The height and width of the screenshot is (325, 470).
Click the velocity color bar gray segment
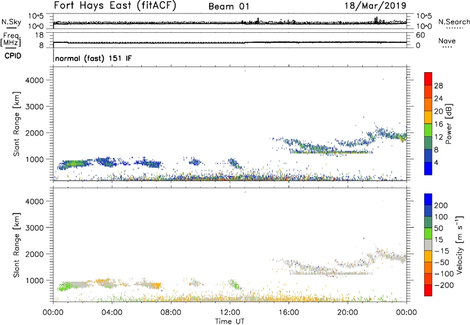(x=428, y=245)
